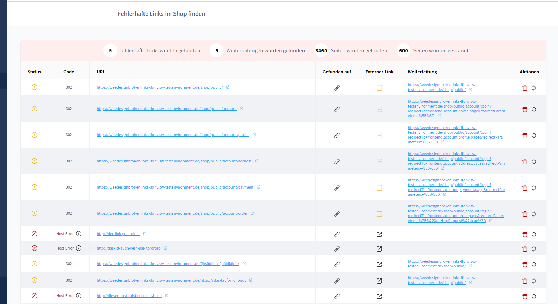The image size is (558, 304).
Task: Open the shop/public/account/profile URL
Action: pos(173,135)
